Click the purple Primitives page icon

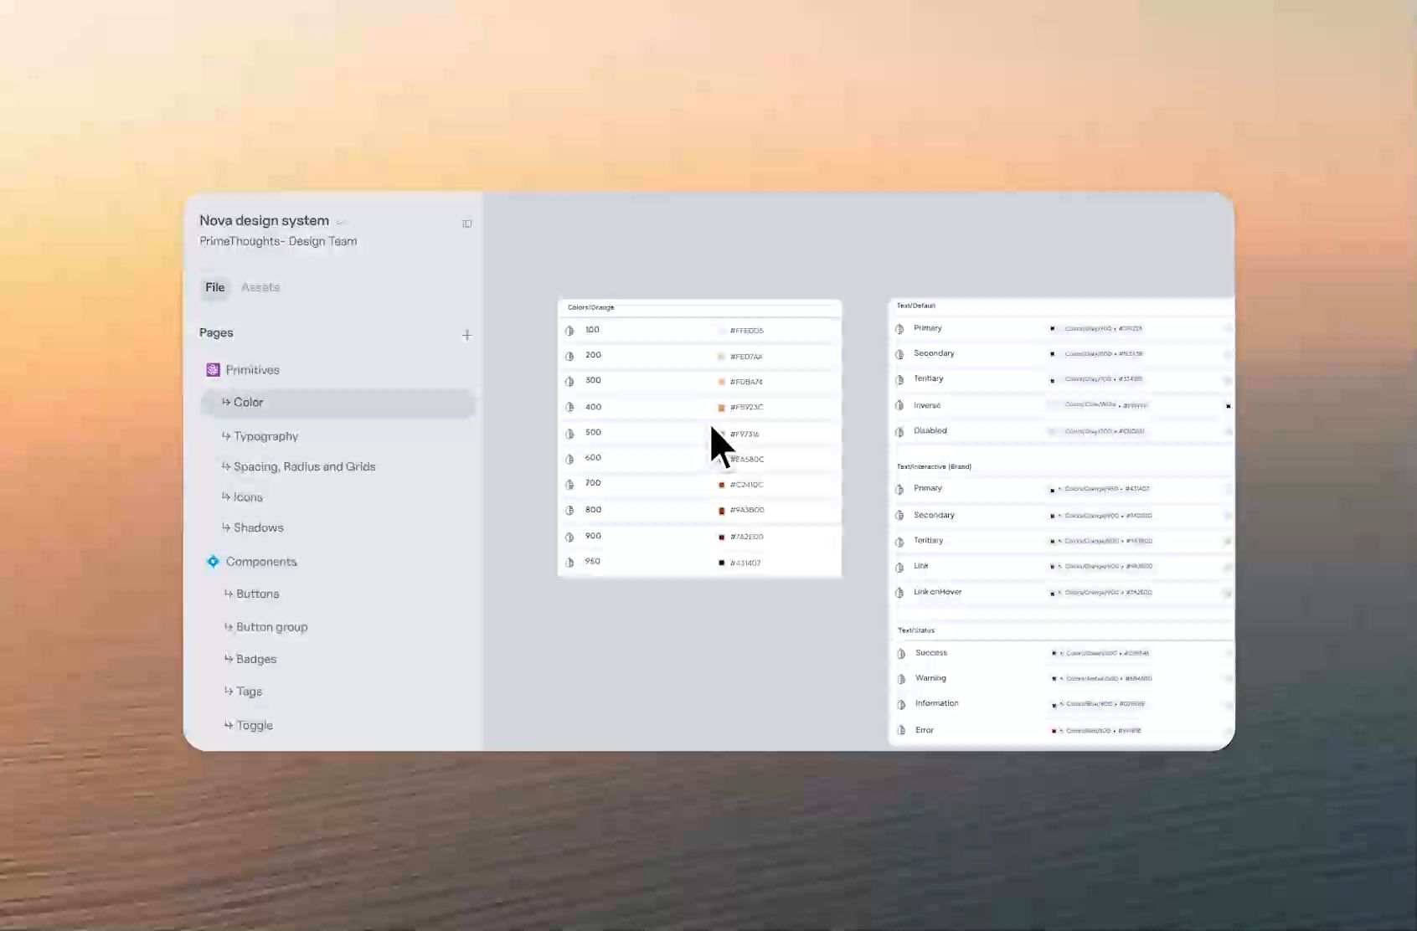(213, 370)
